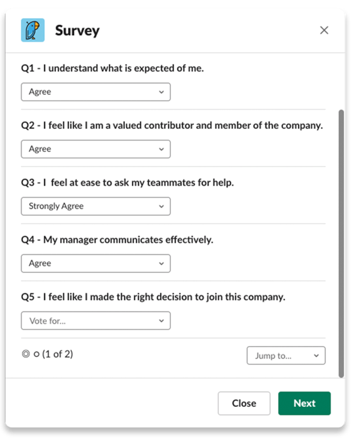351x439 pixels.
Task: Click the chevron arrow in Q2 dropdown
Action: (161, 149)
